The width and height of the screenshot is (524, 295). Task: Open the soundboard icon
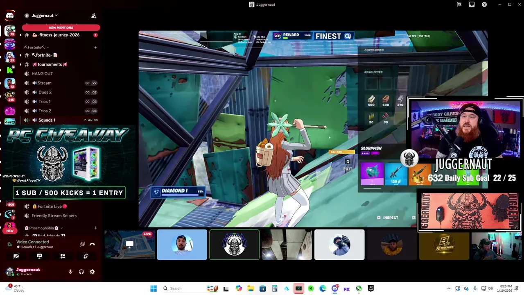point(86,256)
